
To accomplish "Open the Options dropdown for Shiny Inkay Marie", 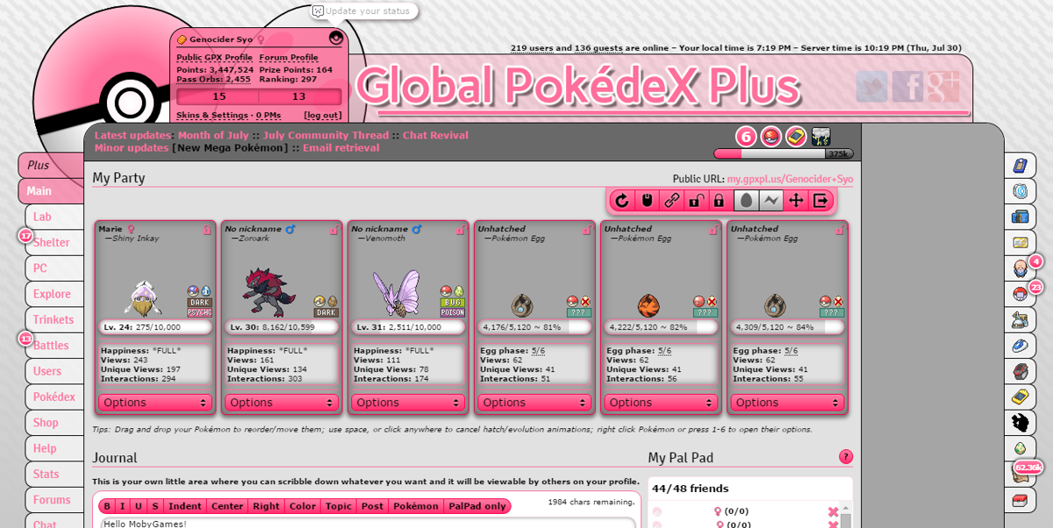I will pyautogui.click(x=154, y=403).
